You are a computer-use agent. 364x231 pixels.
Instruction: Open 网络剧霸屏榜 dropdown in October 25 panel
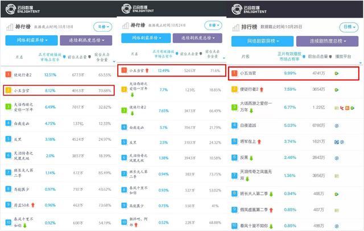pyautogui.click(x=262, y=41)
